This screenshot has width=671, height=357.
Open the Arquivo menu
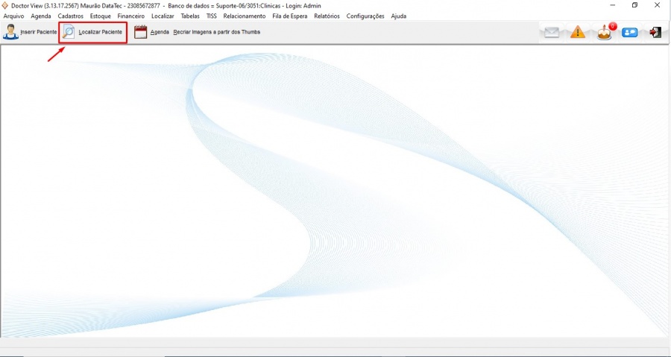13,16
